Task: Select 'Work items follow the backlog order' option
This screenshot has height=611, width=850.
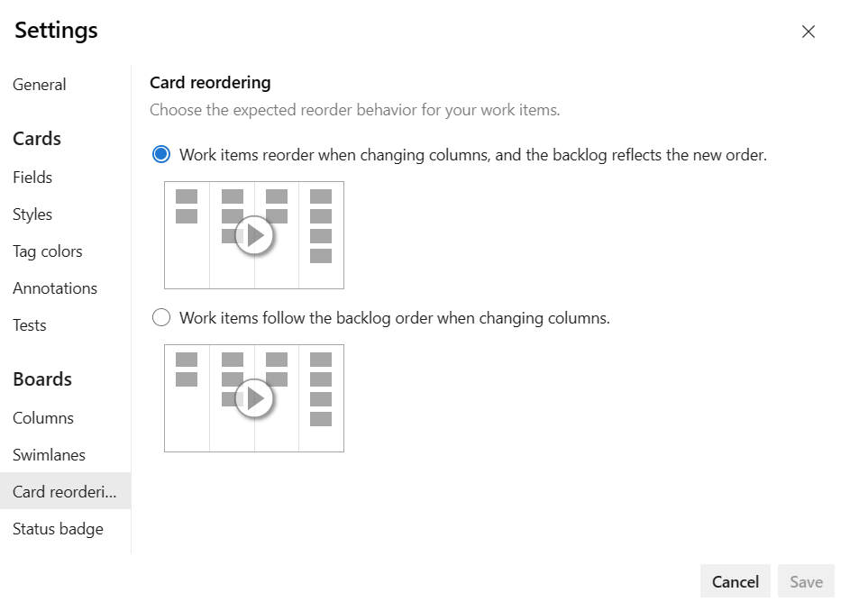Action: [x=161, y=318]
